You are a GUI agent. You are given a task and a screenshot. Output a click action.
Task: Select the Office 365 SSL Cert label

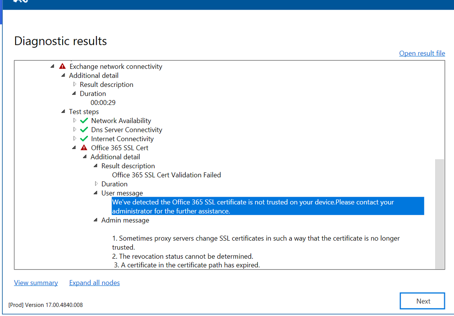[120, 148]
